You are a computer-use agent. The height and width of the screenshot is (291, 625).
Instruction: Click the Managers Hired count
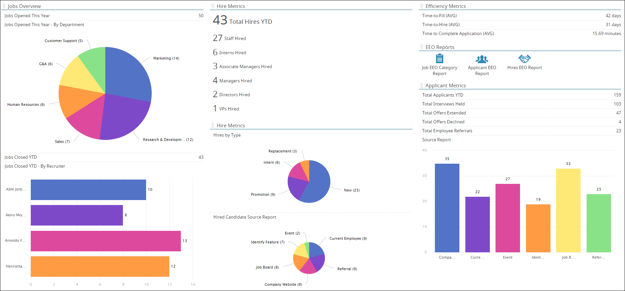(215, 80)
